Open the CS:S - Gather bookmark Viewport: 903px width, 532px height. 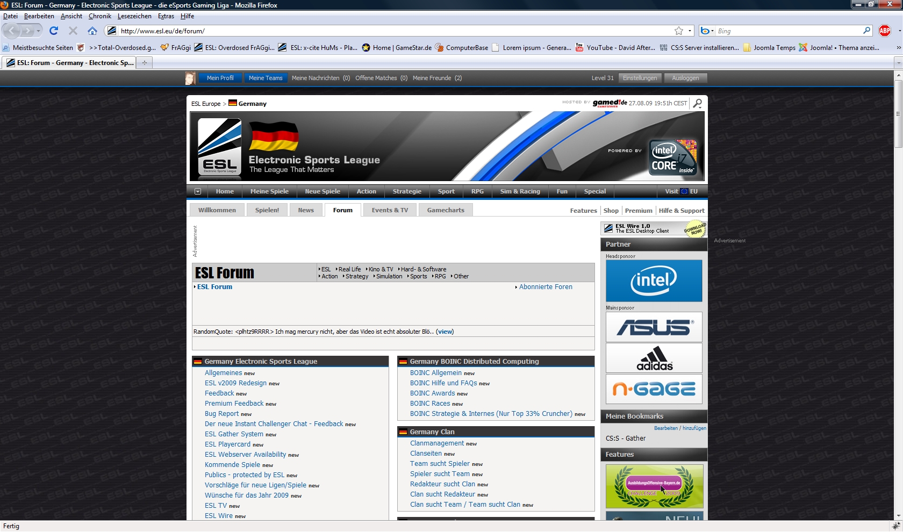click(626, 438)
